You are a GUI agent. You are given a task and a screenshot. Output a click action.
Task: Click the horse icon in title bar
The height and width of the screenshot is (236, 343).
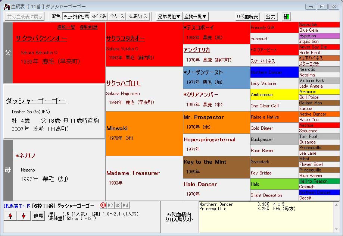[6, 7]
